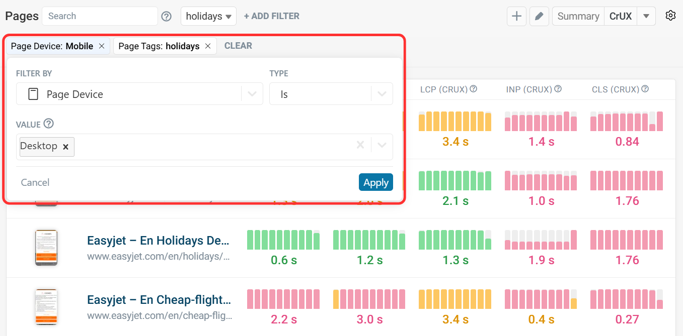Click Cancel in the filter panel

pyautogui.click(x=35, y=182)
